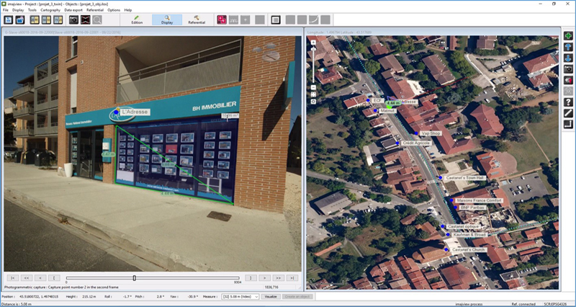Click the green plus icon on map sidebar
This screenshot has height=307, width=576.
[568, 36]
